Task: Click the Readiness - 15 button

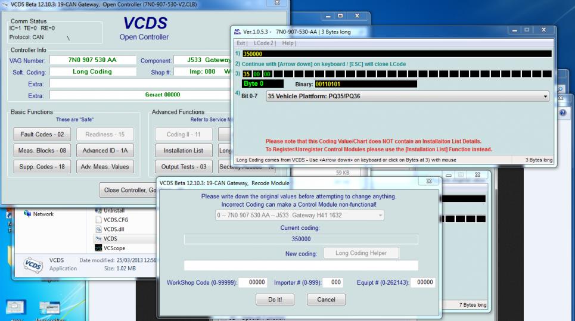Action: coord(105,135)
